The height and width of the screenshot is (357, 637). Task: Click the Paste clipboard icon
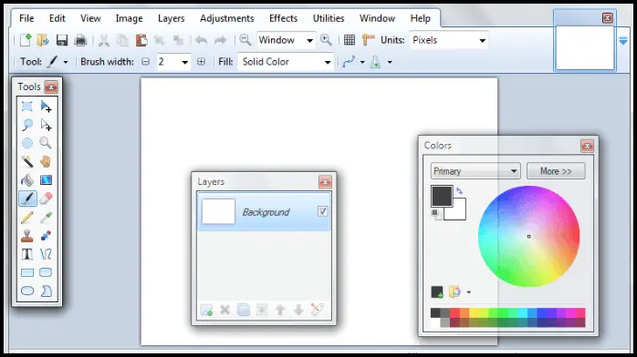point(141,40)
